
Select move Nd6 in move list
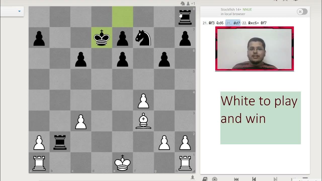(220, 23)
